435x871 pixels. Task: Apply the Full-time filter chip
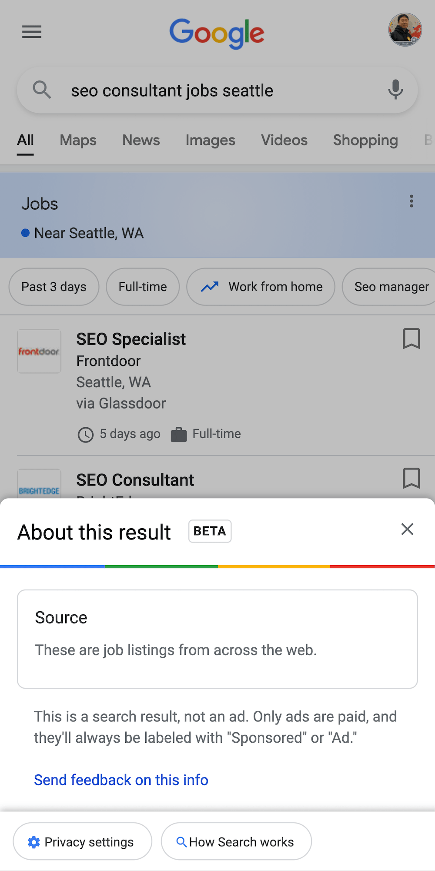pos(143,287)
